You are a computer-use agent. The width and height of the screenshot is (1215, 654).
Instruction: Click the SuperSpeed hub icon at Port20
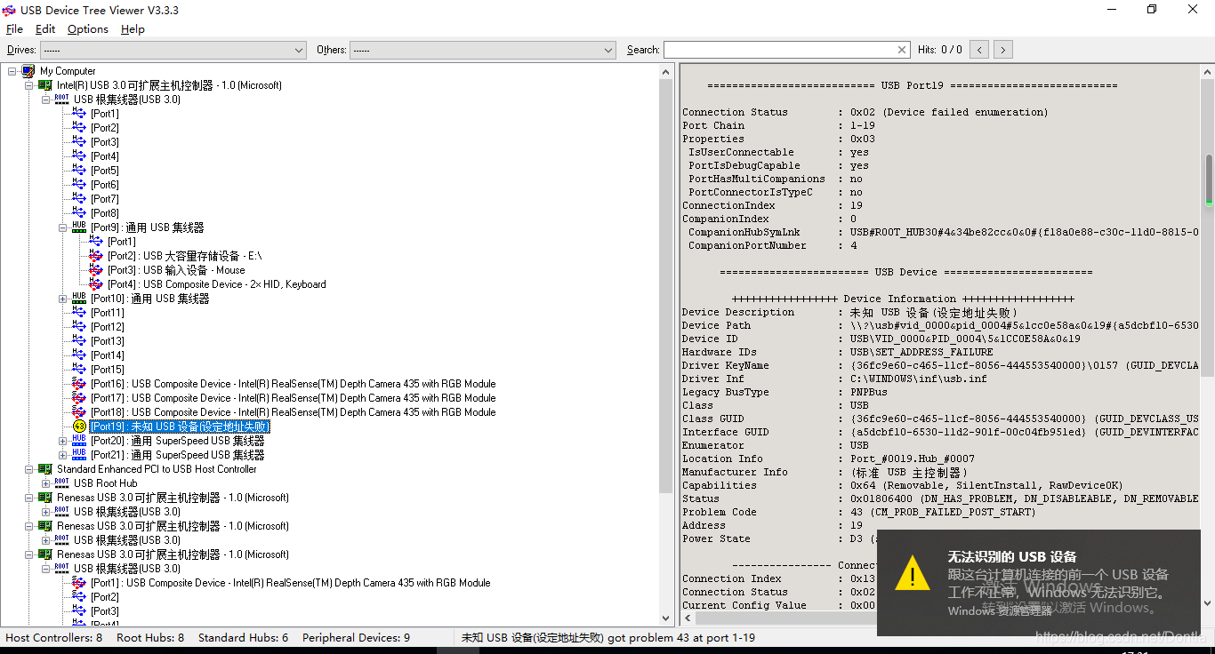click(79, 441)
